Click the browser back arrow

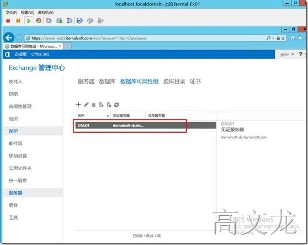point(9,37)
